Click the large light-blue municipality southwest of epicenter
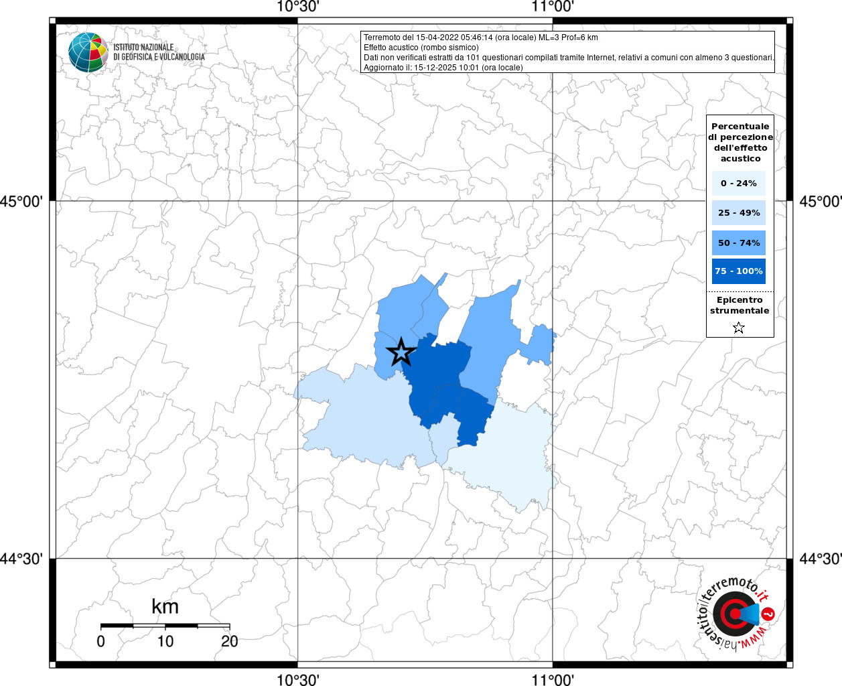 [368, 419]
